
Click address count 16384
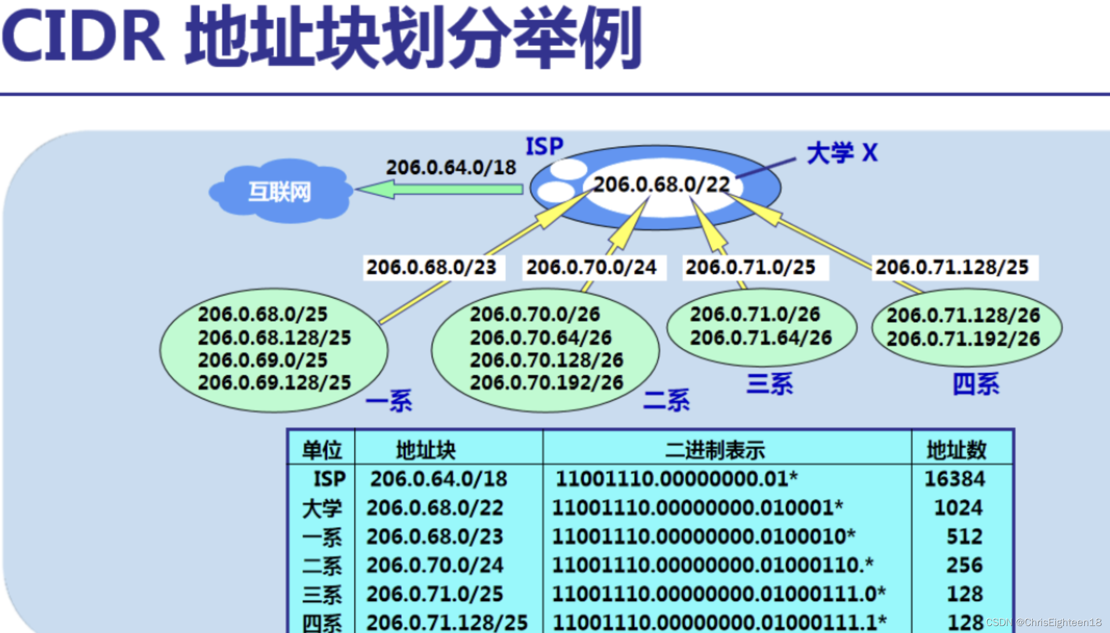click(955, 479)
